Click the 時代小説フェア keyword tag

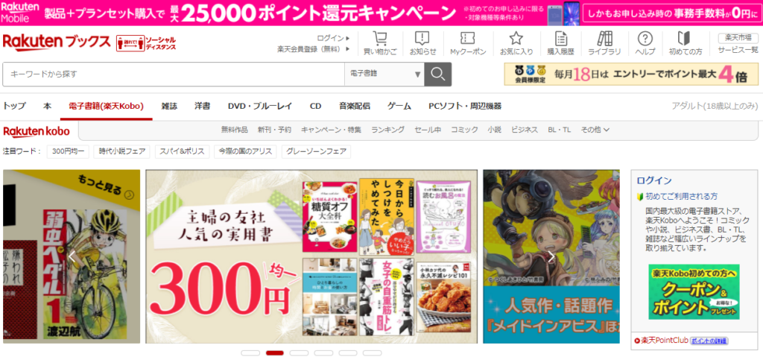tap(122, 151)
